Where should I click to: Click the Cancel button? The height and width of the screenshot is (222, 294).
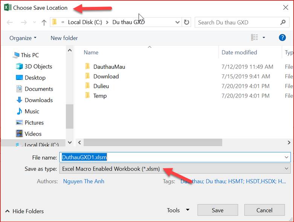264,210
